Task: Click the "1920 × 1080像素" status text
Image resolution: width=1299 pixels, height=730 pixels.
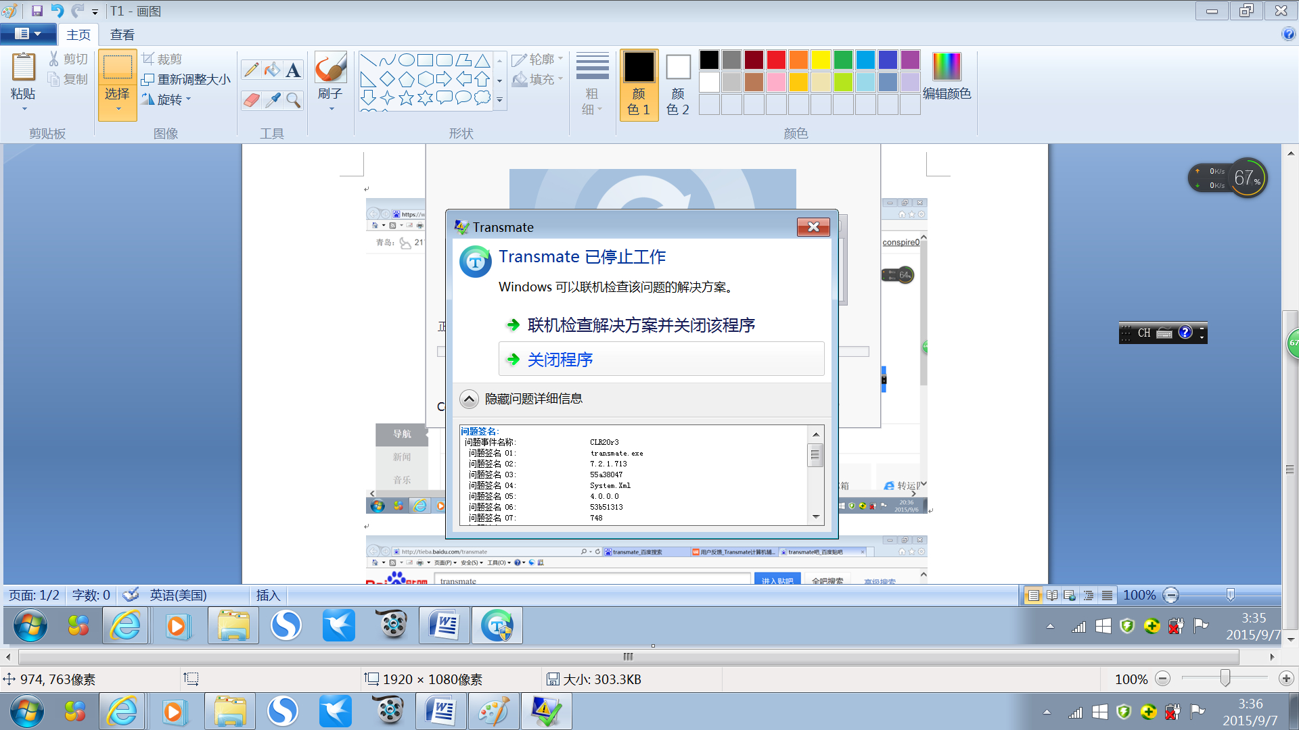Action: pos(433,679)
